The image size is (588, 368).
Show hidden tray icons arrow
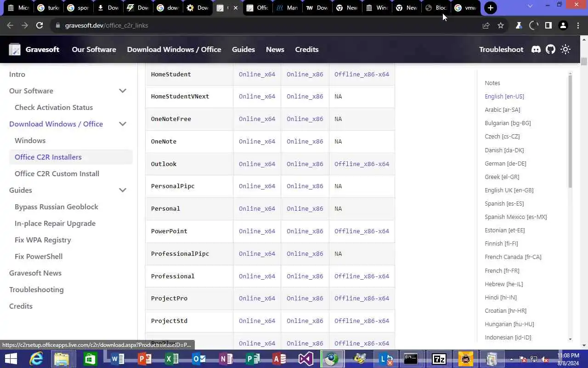pyautogui.click(x=511, y=359)
